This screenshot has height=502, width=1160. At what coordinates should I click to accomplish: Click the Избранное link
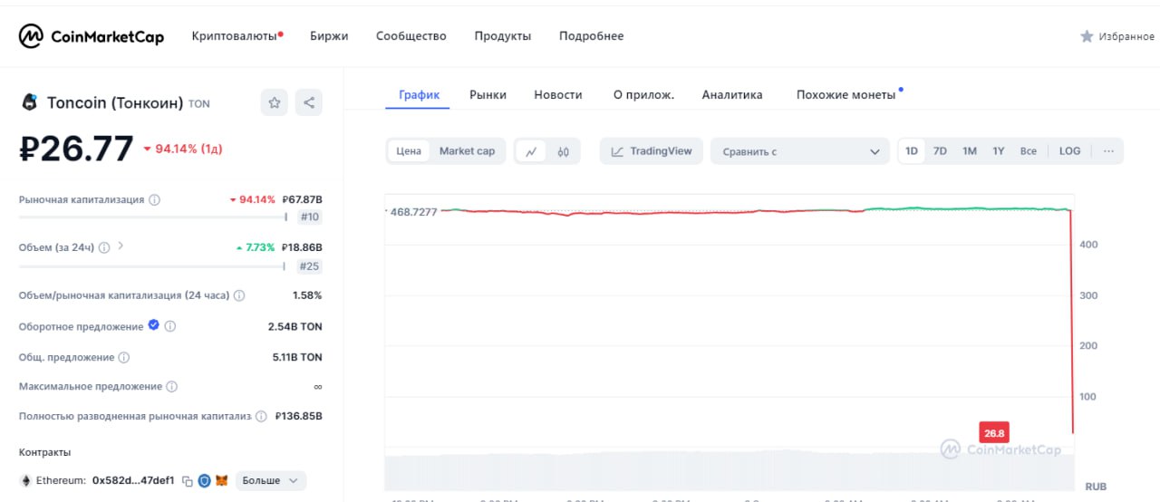coord(1116,36)
